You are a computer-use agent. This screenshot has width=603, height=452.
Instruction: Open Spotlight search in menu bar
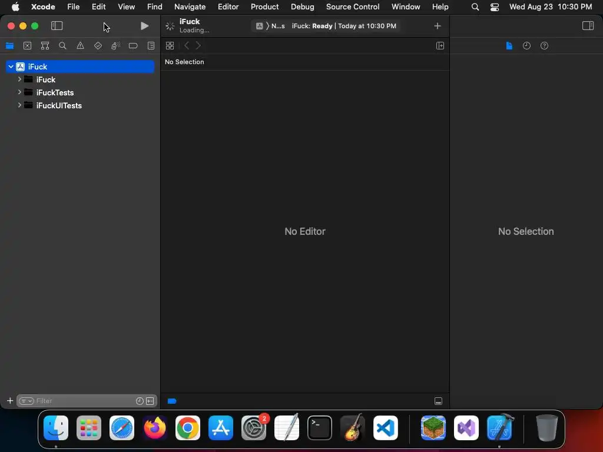pos(475,6)
